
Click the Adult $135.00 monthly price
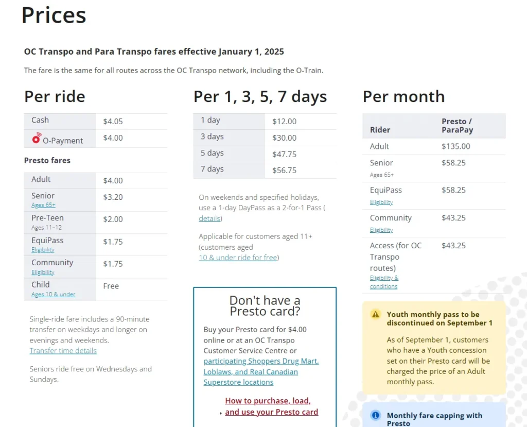tap(455, 146)
